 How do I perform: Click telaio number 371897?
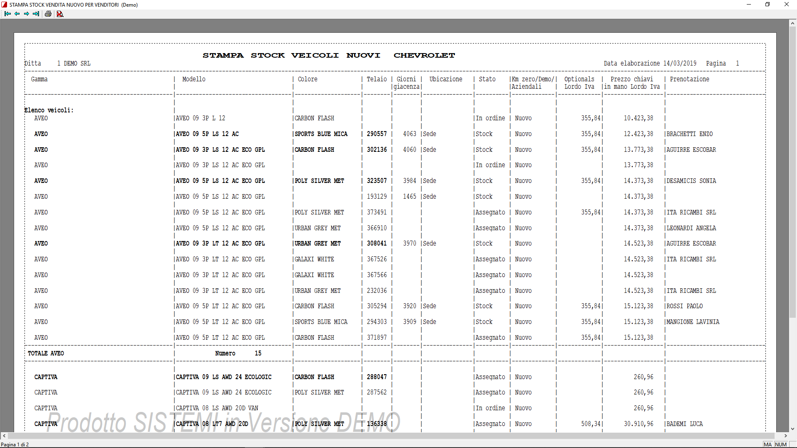[x=376, y=338]
